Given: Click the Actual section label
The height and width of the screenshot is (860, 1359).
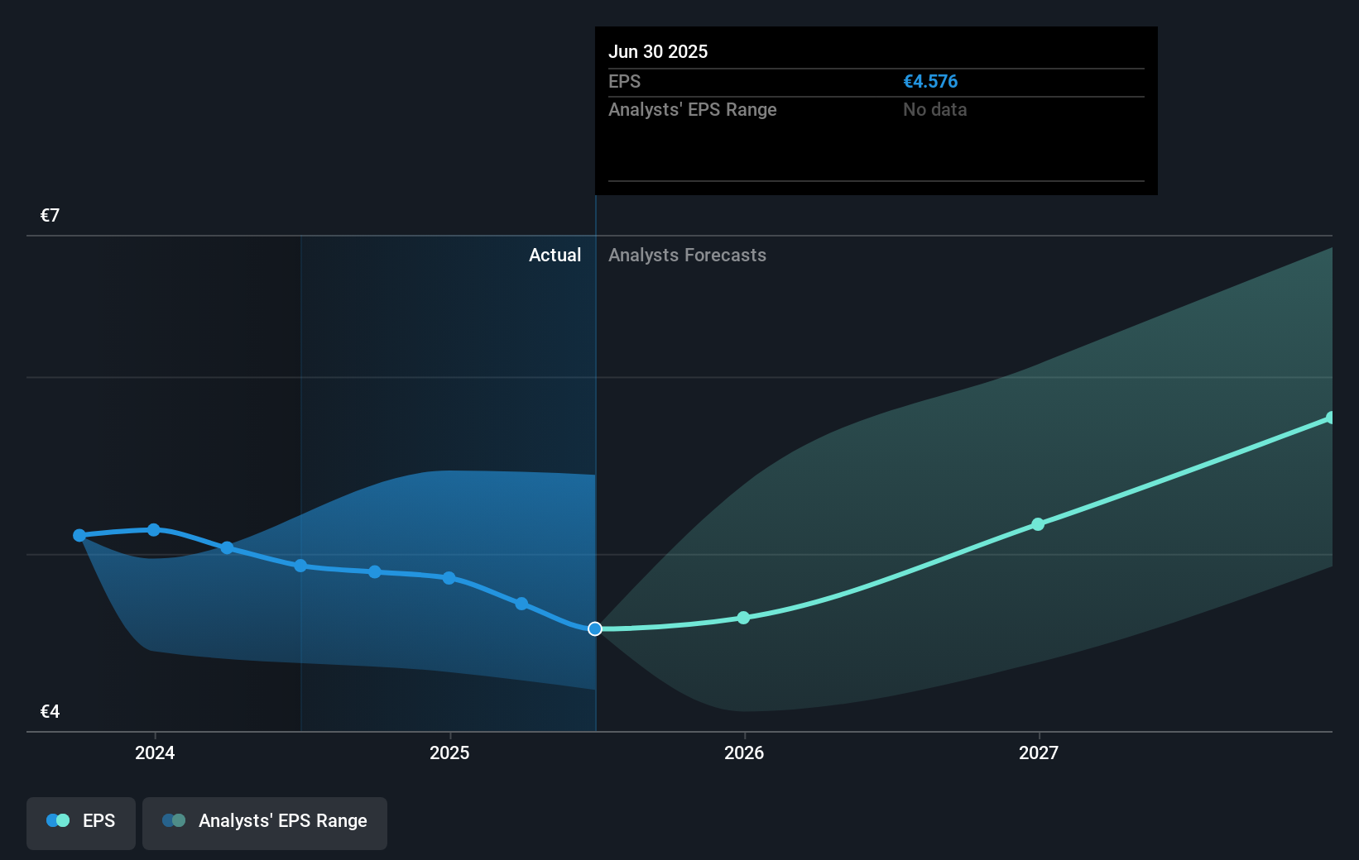Looking at the screenshot, I should tap(555, 256).
